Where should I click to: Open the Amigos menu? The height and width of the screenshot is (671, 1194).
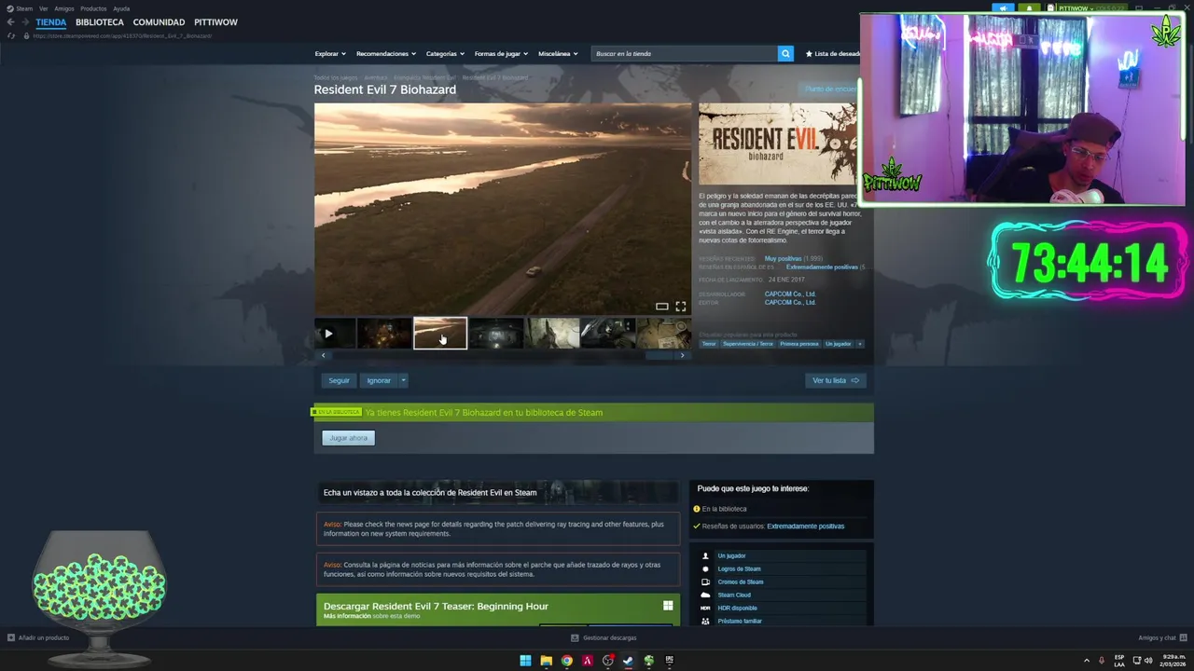point(64,8)
